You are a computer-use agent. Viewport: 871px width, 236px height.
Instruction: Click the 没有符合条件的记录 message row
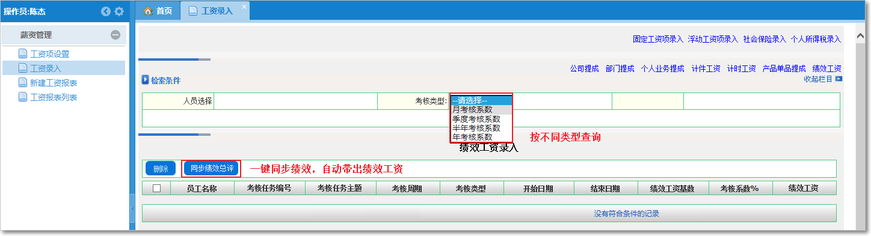(x=489, y=213)
